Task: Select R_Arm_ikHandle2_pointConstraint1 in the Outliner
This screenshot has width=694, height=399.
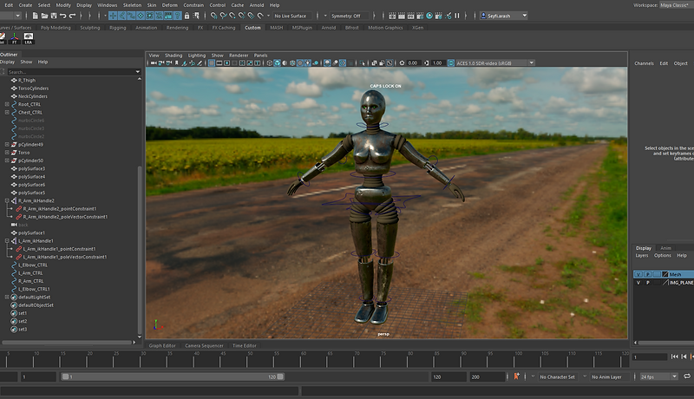Action: click(59, 209)
